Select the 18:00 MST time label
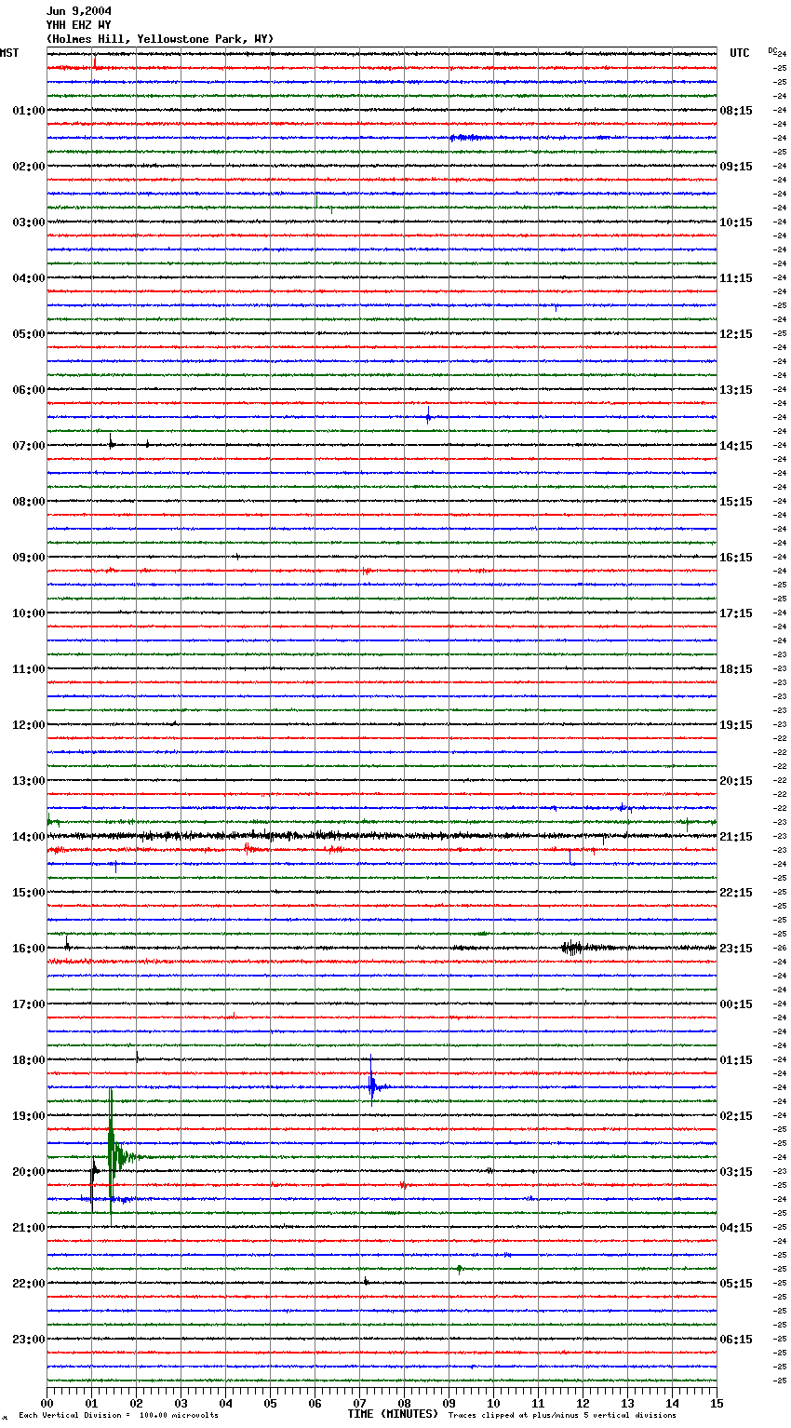The height and width of the screenshot is (1428, 791). (29, 1060)
